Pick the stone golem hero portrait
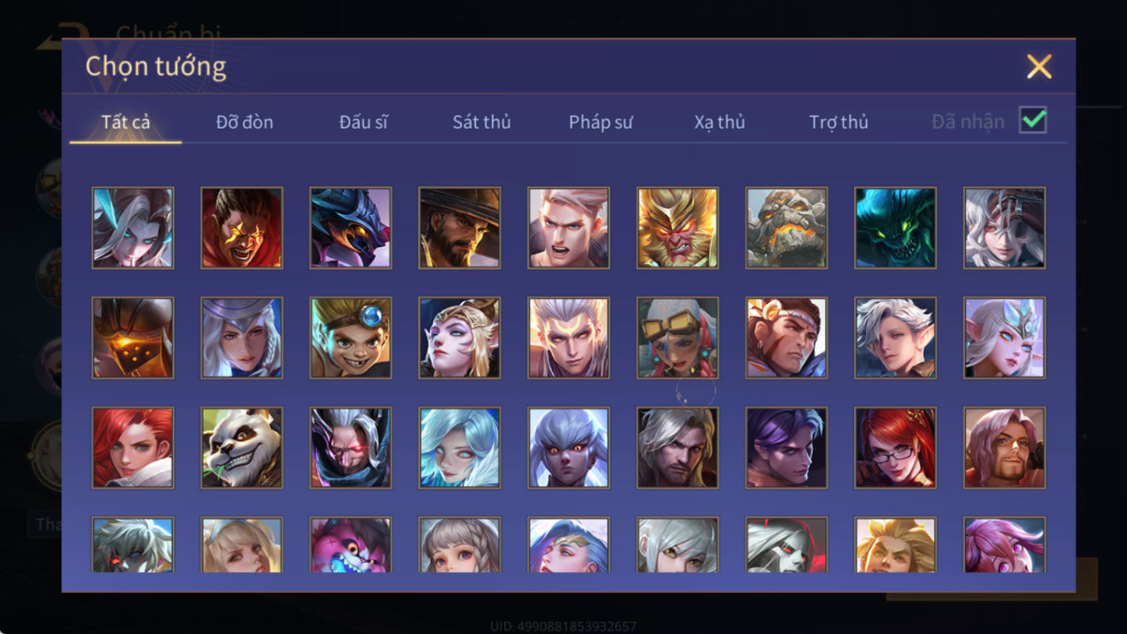This screenshot has height=634, width=1127. (x=786, y=227)
